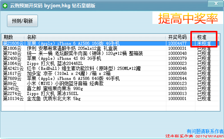Click lottery number 10000048
This screenshot has width=224, height=139.
click(178, 53)
